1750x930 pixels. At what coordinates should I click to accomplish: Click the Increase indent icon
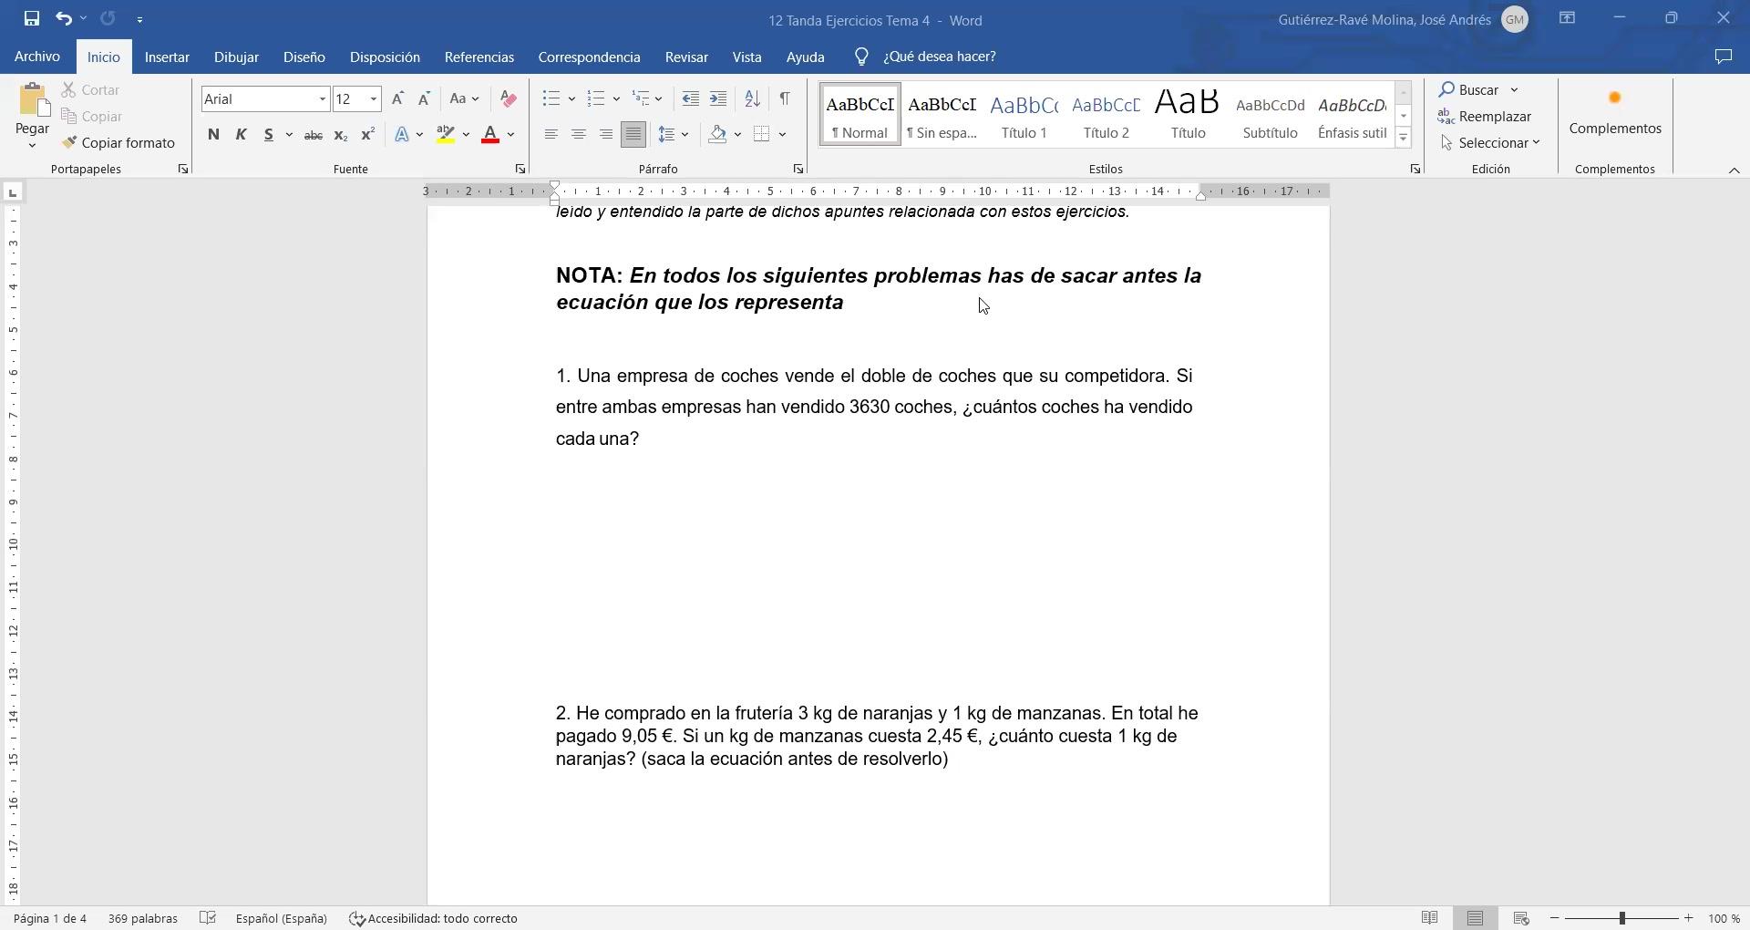click(x=718, y=98)
